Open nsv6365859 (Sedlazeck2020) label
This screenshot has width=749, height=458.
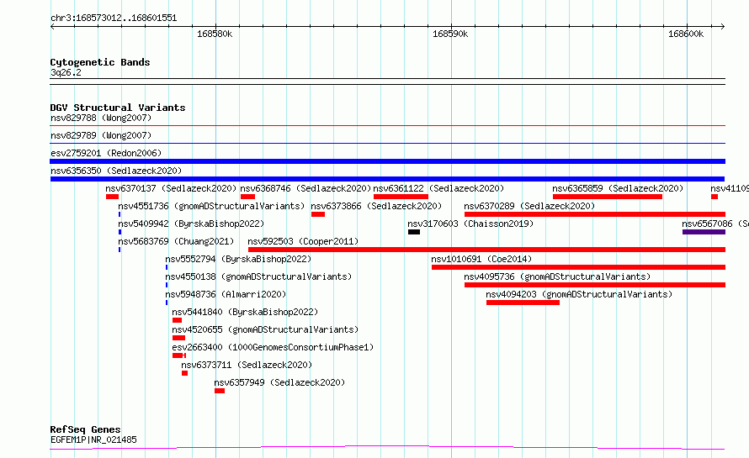[618, 188]
